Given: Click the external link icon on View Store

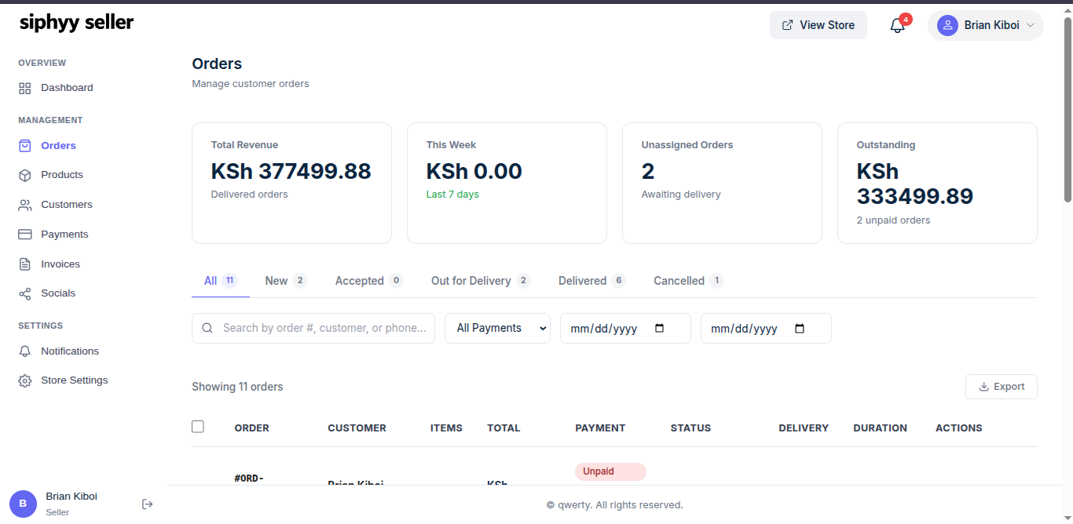Looking at the screenshot, I should tap(787, 25).
